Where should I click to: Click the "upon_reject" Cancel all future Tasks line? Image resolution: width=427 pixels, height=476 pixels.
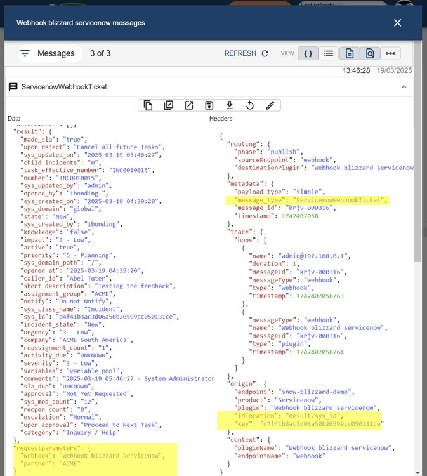pos(93,147)
